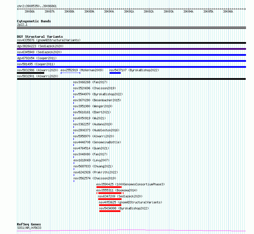254x234 pixels.
Task: Open the esv1618069 (Levy2007) entry
Action: 91,160
